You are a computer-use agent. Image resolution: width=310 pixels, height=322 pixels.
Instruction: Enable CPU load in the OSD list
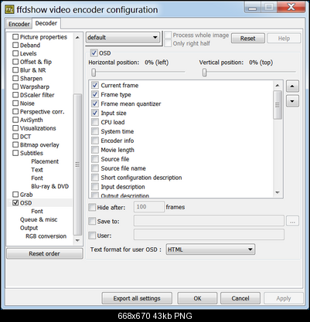(95, 122)
